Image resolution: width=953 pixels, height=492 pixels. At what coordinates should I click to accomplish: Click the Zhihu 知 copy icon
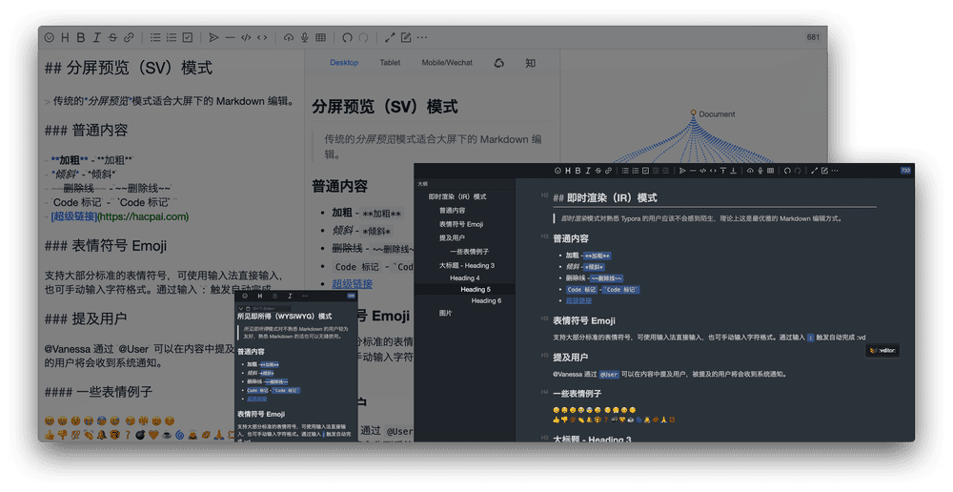tap(531, 63)
